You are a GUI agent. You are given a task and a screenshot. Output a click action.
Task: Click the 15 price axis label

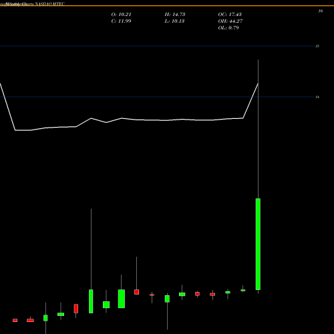tap(318, 46)
